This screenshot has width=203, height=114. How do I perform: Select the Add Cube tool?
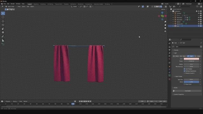[x=3, y=44]
